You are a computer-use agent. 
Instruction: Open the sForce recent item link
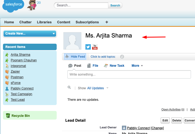pyautogui.click(x=16, y=83)
